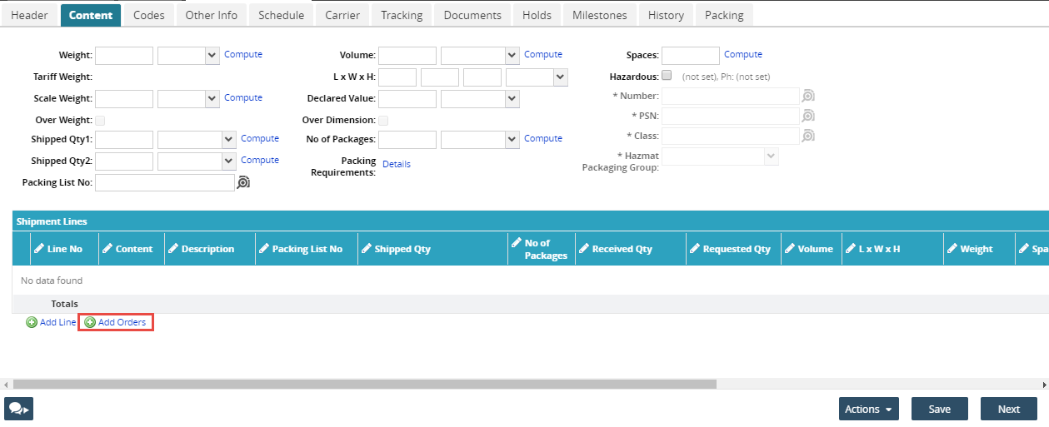The height and width of the screenshot is (427, 1049).
Task: Open the PSN lookup icon
Action: click(808, 116)
